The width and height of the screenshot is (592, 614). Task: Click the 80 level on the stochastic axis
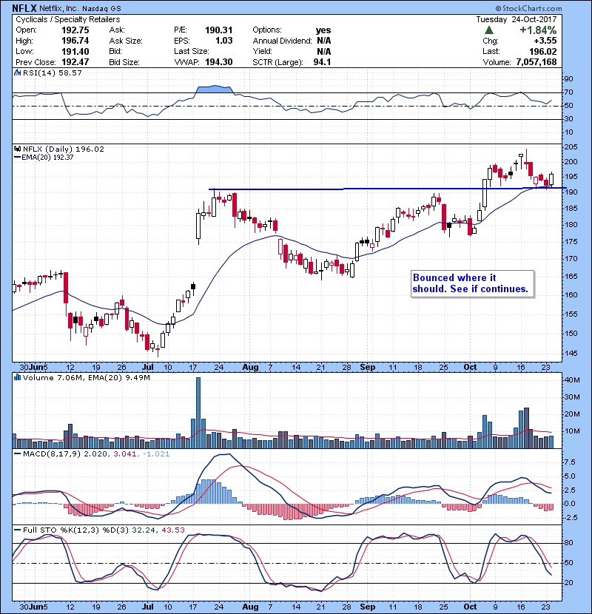tap(568, 543)
